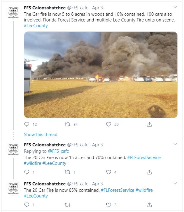This screenshot has height=212, width=184.
Task: Like the 85% contained tweet
Action: (x=108, y=205)
